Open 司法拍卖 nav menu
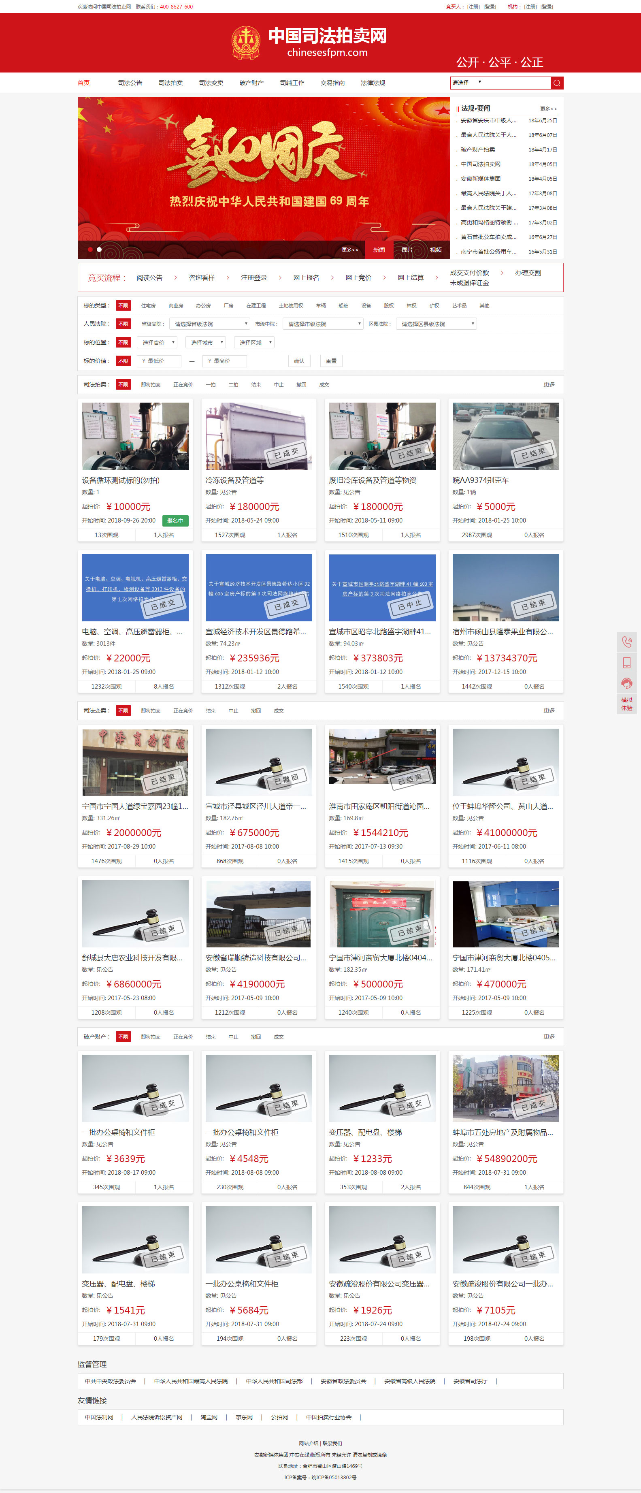Image resolution: width=641 pixels, height=1493 pixels. [x=170, y=83]
